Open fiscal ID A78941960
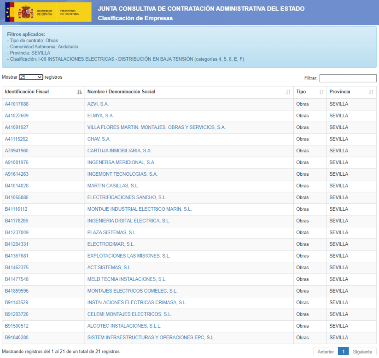The width and height of the screenshot is (379, 358). (17, 151)
